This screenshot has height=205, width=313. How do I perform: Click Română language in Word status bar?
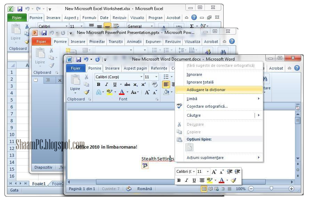tap(145, 189)
